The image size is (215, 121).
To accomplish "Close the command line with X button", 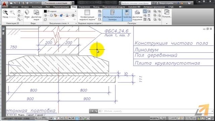I will click(x=92, y=111).
